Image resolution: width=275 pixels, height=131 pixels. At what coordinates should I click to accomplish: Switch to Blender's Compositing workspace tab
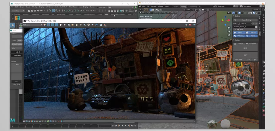192,7
